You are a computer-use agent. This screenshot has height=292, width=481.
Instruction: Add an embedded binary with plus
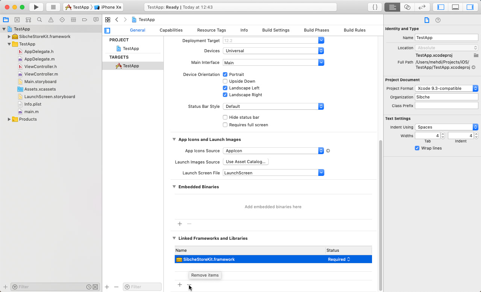pos(180,224)
